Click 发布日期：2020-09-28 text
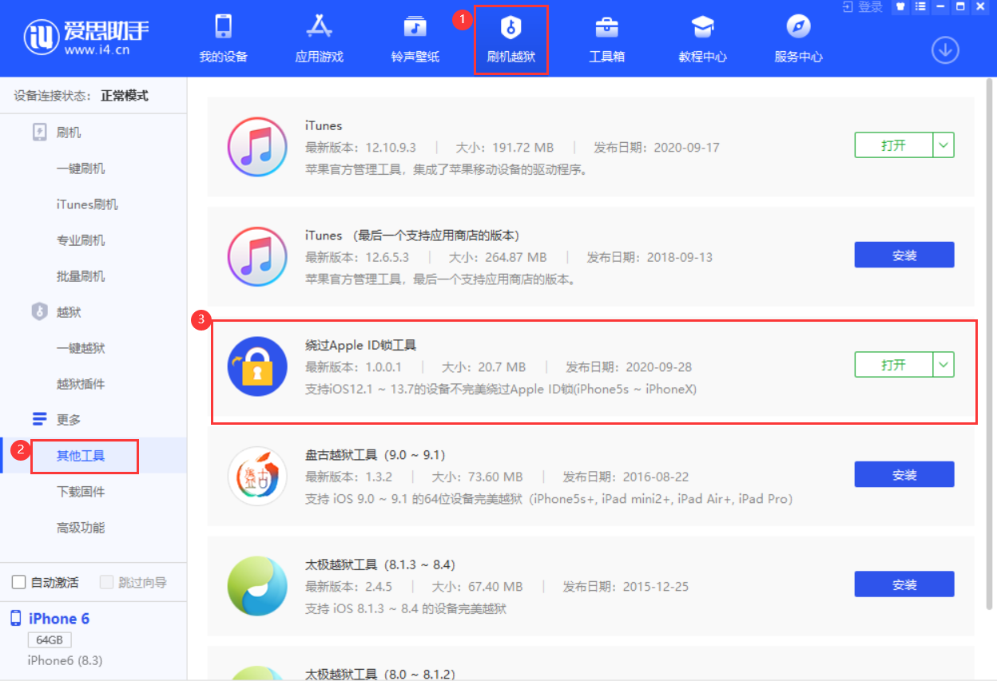Image resolution: width=997 pixels, height=689 pixels. (629, 367)
